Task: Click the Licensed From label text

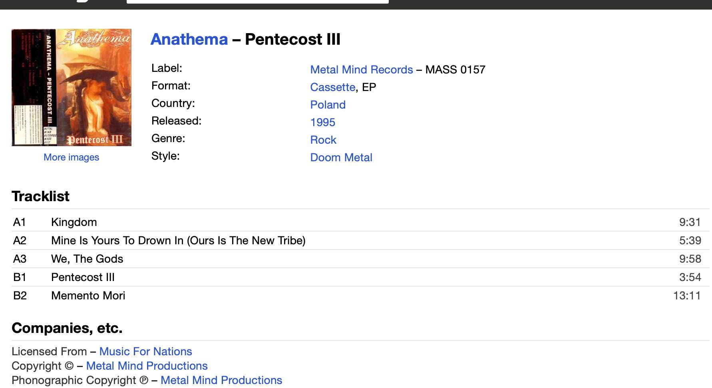Action: pyautogui.click(x=49, y=351)
